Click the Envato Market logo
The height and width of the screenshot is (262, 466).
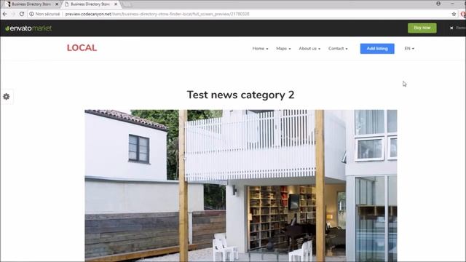pyautogui.click(x=28, y=28)
